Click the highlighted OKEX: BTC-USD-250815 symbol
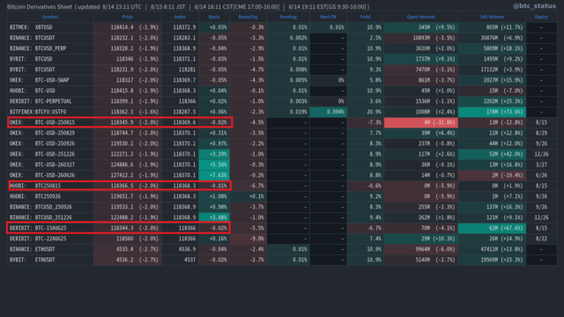The height and width of the screenshot is (317, 564). pyautogui.click(x=42, y=122)
